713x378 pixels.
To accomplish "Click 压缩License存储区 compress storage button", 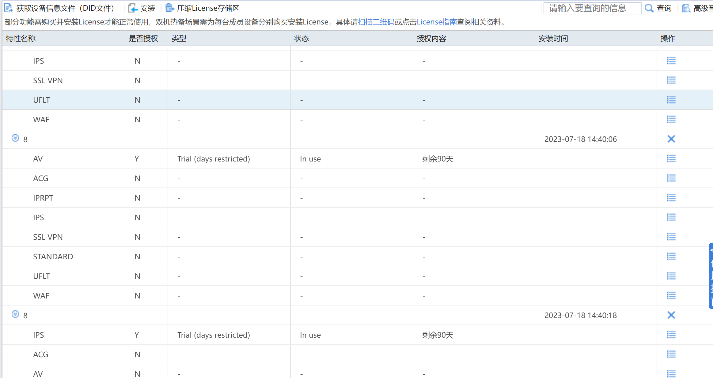I will click(203, 8).
